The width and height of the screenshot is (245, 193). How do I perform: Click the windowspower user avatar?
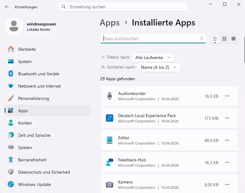click(x=14, y=26)
